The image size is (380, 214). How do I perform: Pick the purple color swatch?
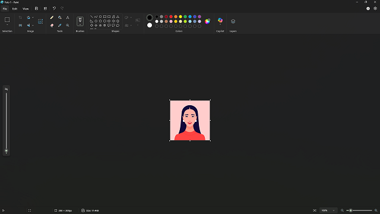[x=199, y=17]
